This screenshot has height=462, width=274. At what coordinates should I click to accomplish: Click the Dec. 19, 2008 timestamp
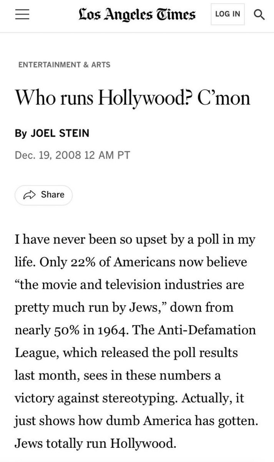click(73, 156)
